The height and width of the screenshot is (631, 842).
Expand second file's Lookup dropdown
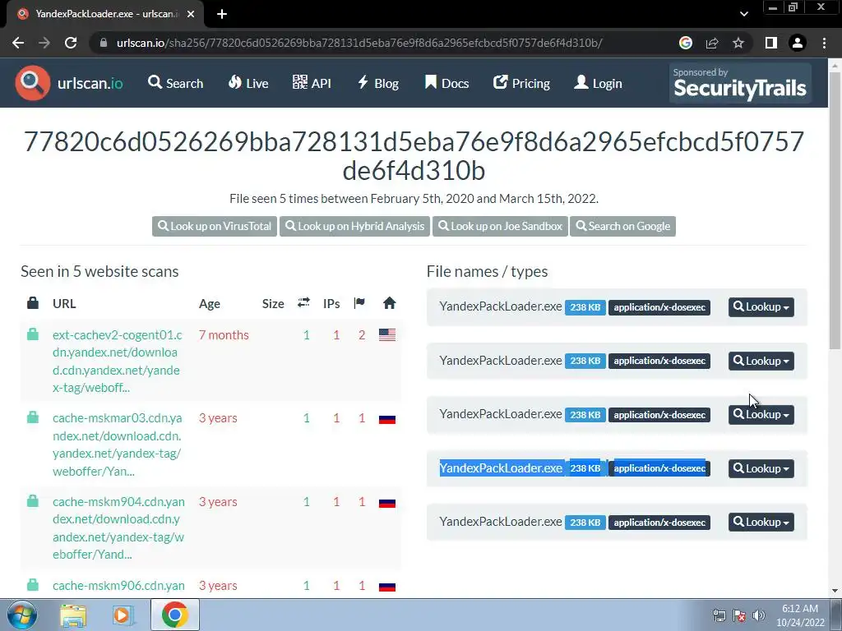[x=761, y=362]
